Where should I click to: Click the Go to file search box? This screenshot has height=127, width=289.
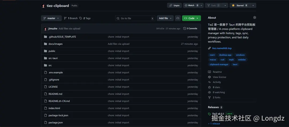click(135, 18)
